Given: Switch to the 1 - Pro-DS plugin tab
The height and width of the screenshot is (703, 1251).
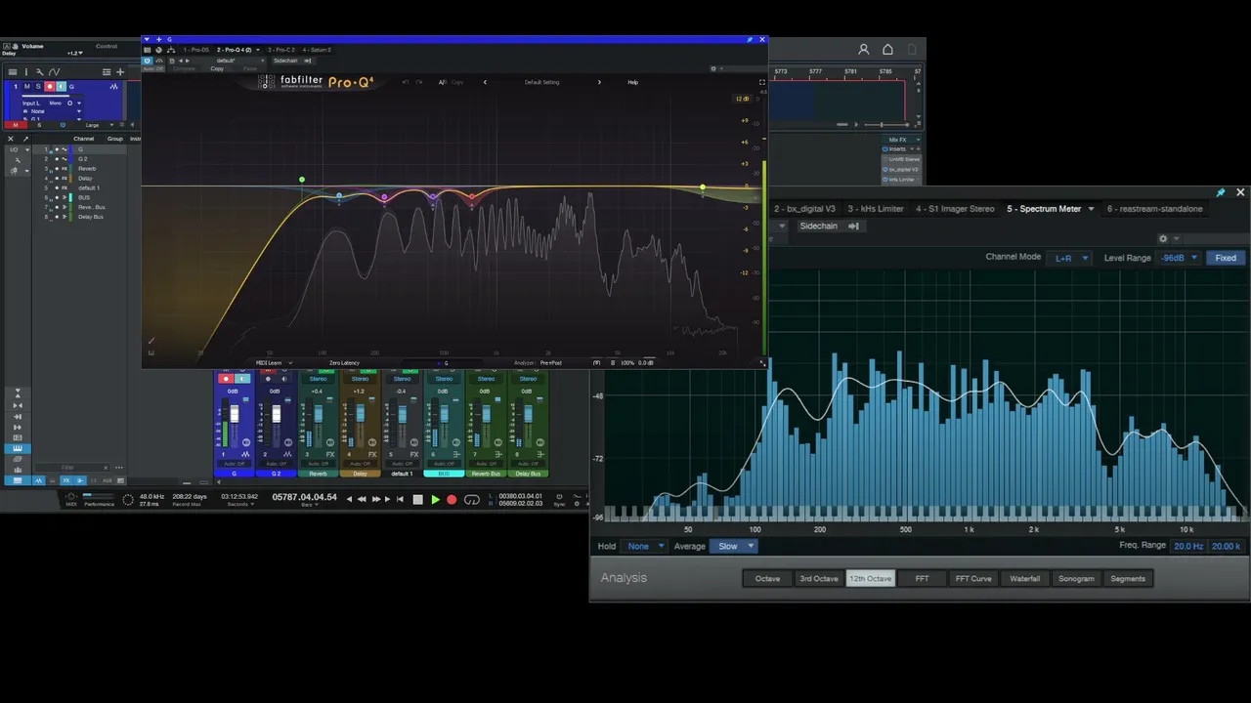Looking at the screenshot, I should [196, 50].
